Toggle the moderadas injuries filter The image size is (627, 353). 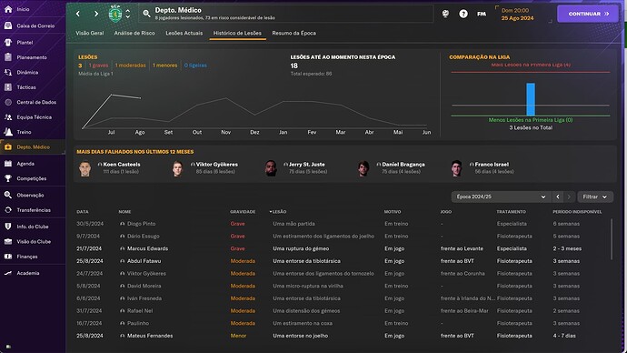coord(130,66)
